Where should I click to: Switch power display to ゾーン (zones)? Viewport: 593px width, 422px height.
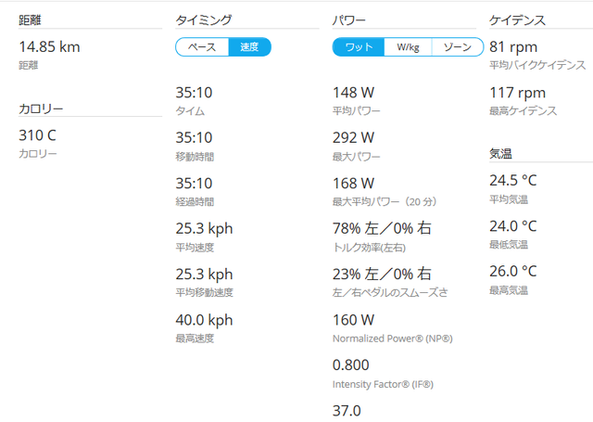pyautogui.click(x=458, y=47)
